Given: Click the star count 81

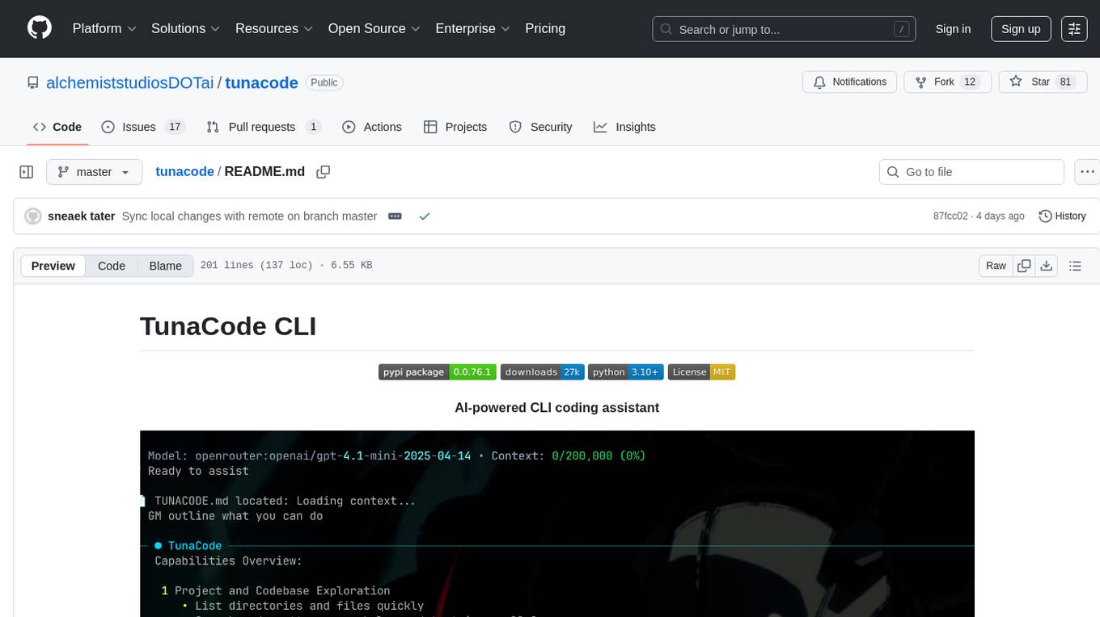Looking at the screenshot, I should tap(1066, 82).
